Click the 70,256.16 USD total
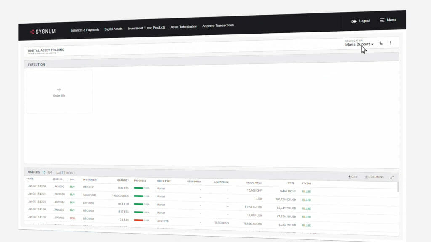The width and height of the screenshot is (431, 242). click(x=286, y=216)
